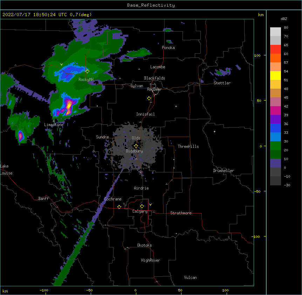Select the Sundre town label

coord(102,137)
